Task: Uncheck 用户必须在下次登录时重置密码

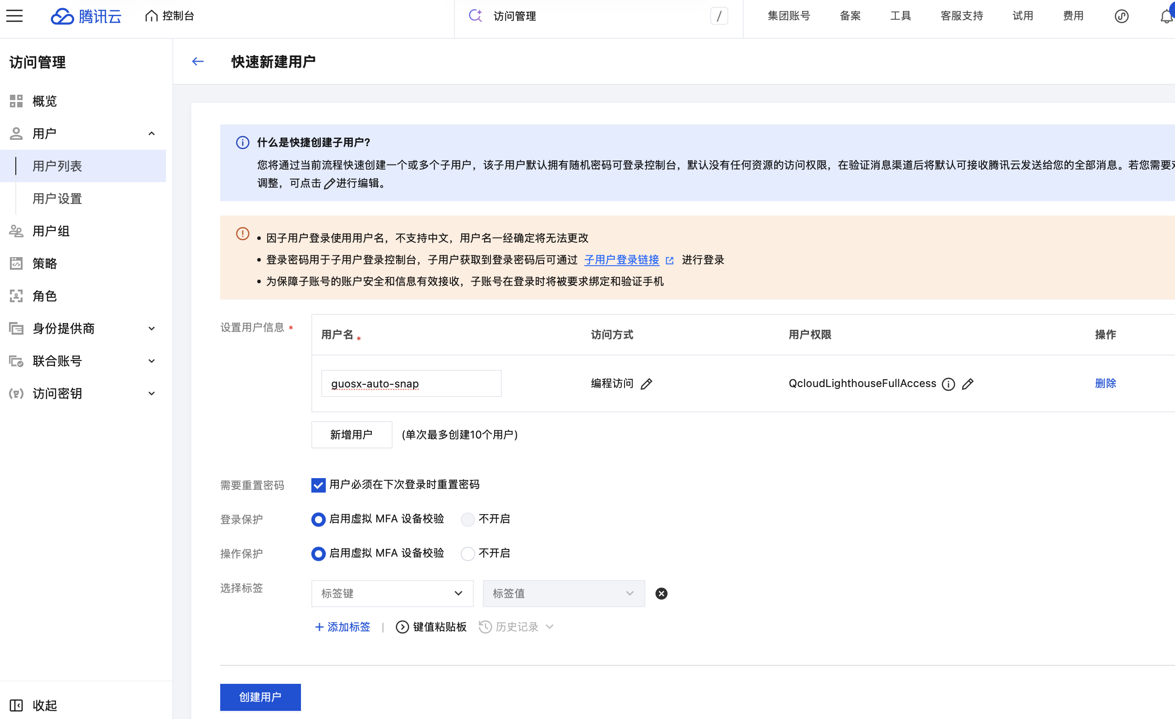Action: click(x=318, y=485)
